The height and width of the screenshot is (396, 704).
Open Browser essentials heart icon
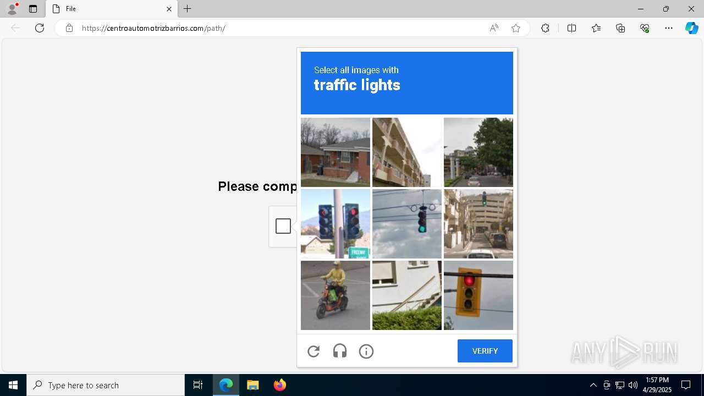(645, 28)
